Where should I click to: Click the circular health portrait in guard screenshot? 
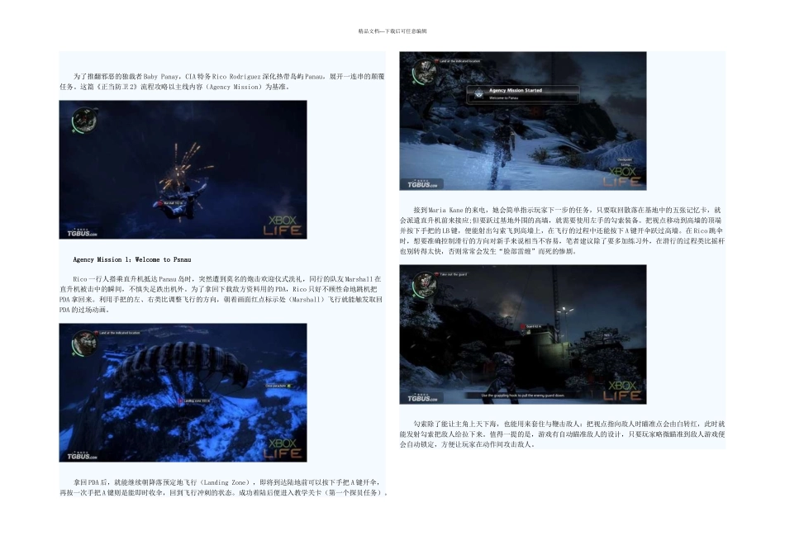tap(425, 285)
